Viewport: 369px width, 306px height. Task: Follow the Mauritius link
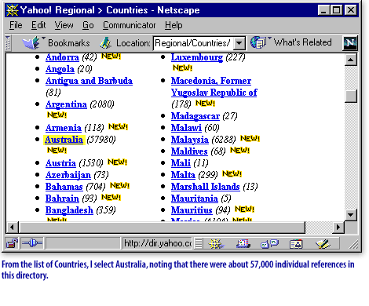(x=192, y=210)
